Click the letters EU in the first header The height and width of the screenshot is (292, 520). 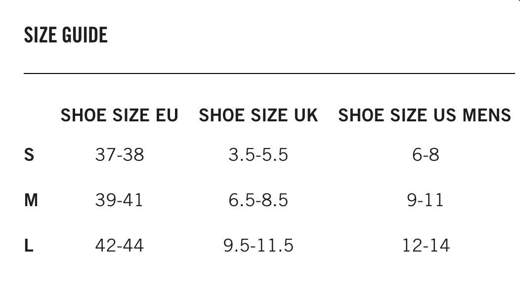pos(167,115)
